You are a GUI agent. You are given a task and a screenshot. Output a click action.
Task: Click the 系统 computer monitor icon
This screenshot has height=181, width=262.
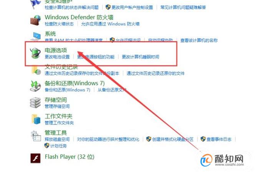coord(36,36)
